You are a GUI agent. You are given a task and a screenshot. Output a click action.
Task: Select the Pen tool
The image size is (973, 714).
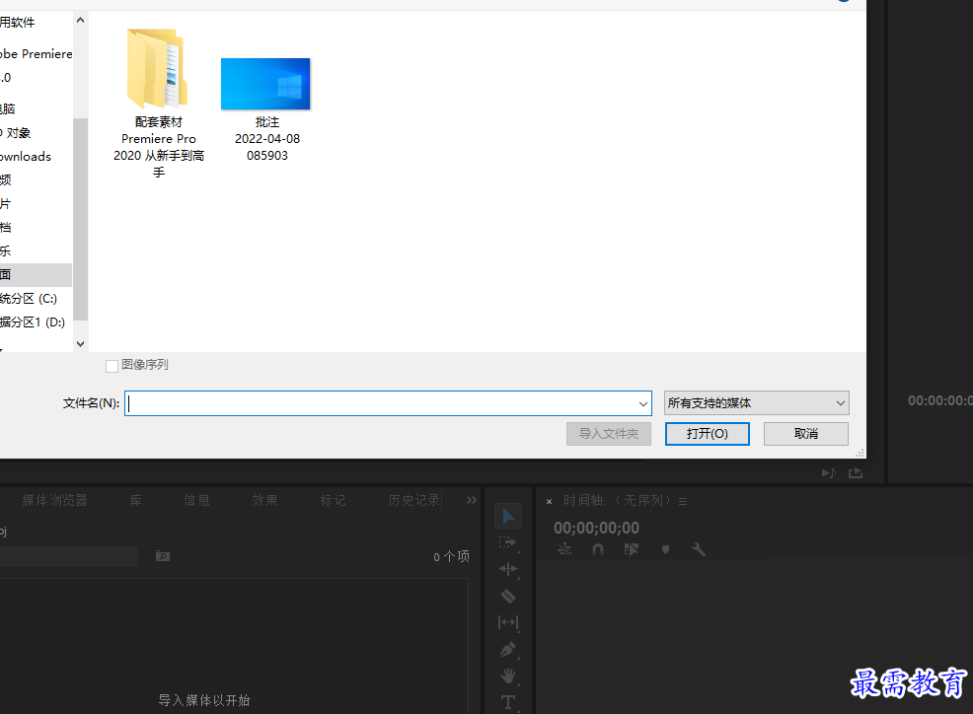[x=507, y=649]
